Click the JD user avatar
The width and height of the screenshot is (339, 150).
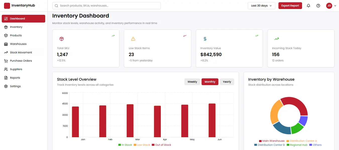[329, 6]
